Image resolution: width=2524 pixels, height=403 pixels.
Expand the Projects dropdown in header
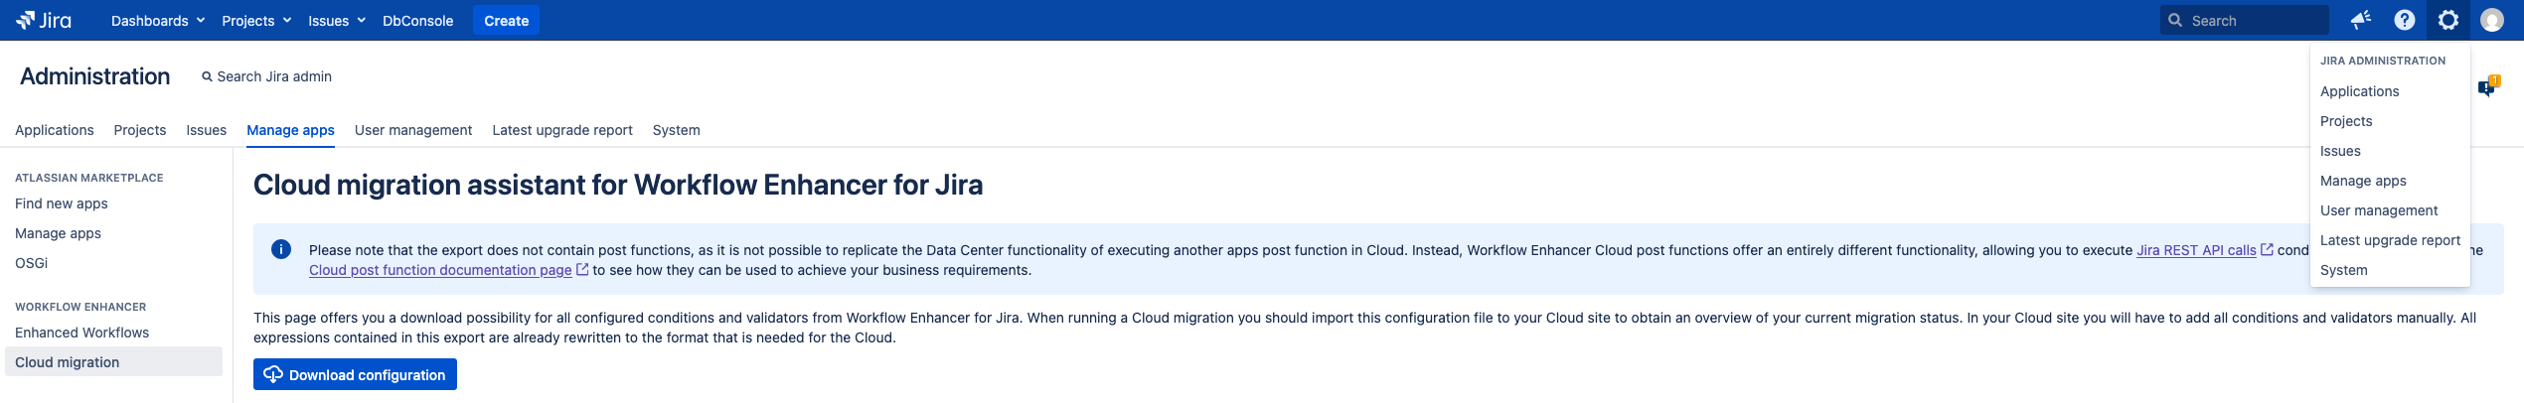point(255,21)
